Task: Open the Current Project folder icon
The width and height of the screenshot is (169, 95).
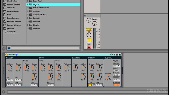Action: pos(5,4)
